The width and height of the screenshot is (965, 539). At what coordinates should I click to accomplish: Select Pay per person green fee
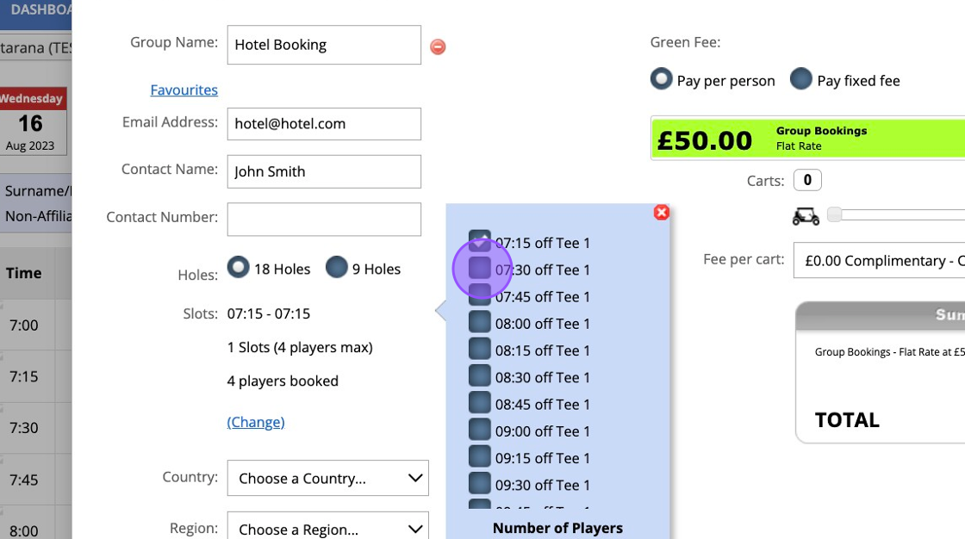click(x=661, y=79)
